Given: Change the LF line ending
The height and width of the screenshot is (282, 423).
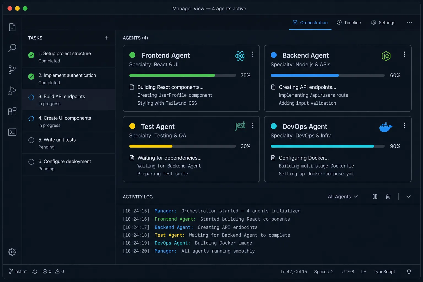Looking at the screenshot, I should pyautogui.click(x=364, y=272).
